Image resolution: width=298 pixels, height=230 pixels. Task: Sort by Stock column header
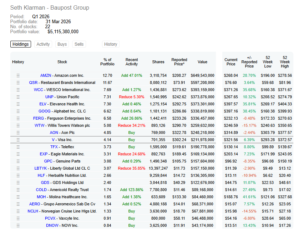(62, 62)
